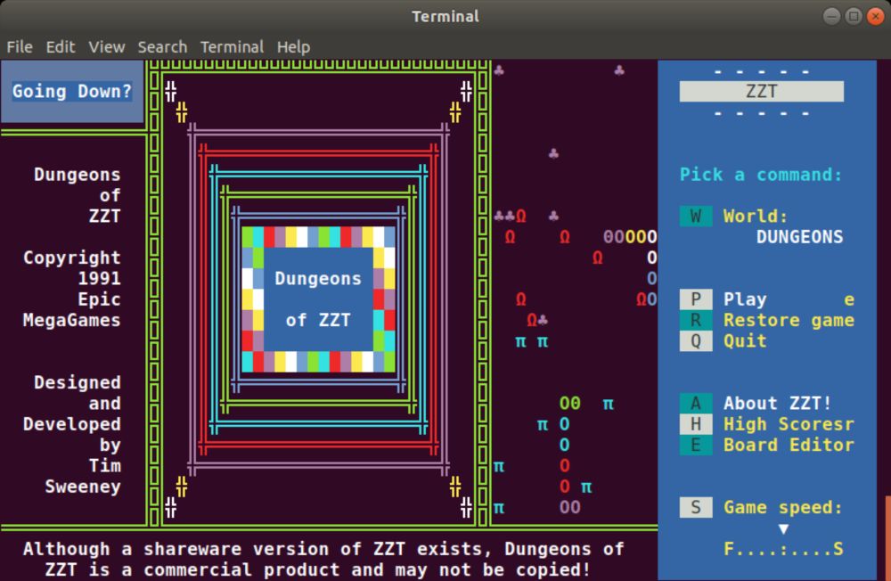
Task: Close the Terminal window
Action: click(x=876, y=16)
